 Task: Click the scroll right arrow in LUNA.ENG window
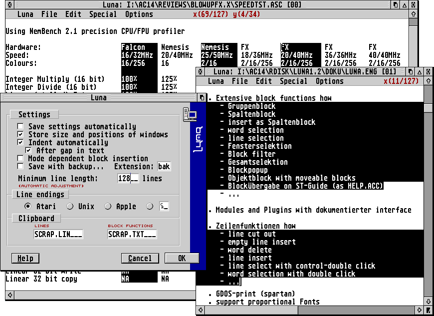420,310
